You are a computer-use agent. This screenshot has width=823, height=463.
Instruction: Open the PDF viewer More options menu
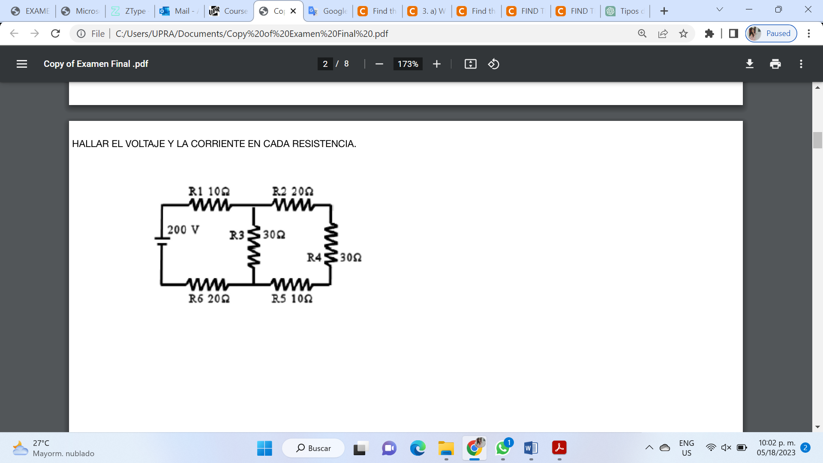pyautogui.click(x=801, y=64)
